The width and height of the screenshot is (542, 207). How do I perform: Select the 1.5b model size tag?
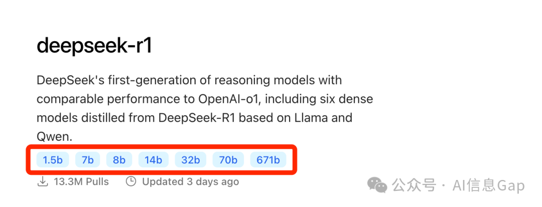(x=53, y=160)
